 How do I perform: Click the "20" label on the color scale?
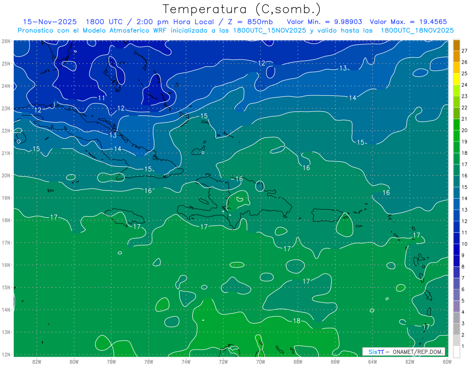tap(465, 130)
